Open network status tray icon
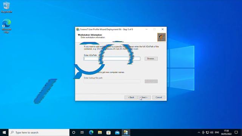 click(208, 133)
